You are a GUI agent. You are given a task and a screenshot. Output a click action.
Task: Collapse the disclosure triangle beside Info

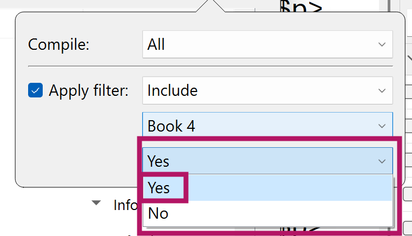tap(96, 203)
